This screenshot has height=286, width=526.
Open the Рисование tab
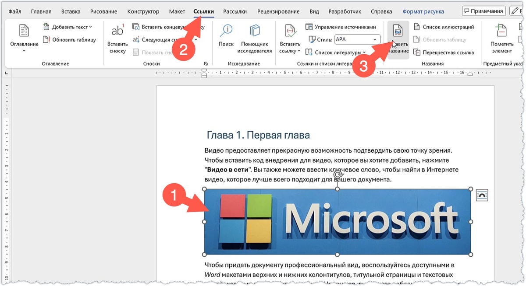[x=103, y=11]
